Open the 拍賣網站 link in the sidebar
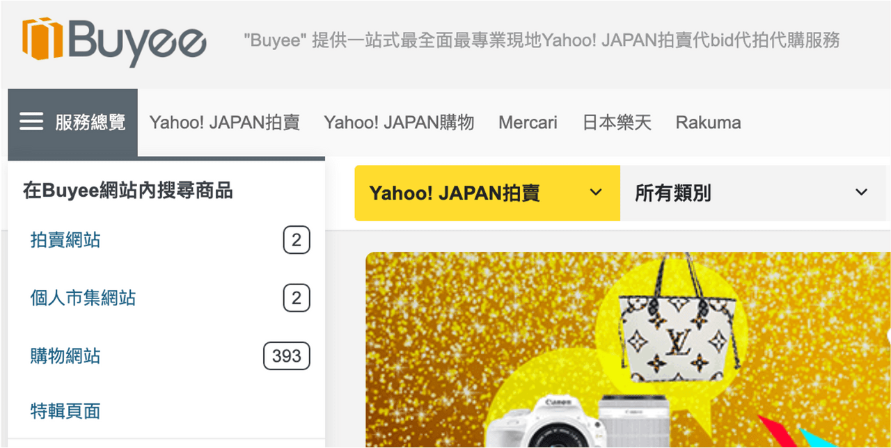The image size is (891, 448). point(65,239)
